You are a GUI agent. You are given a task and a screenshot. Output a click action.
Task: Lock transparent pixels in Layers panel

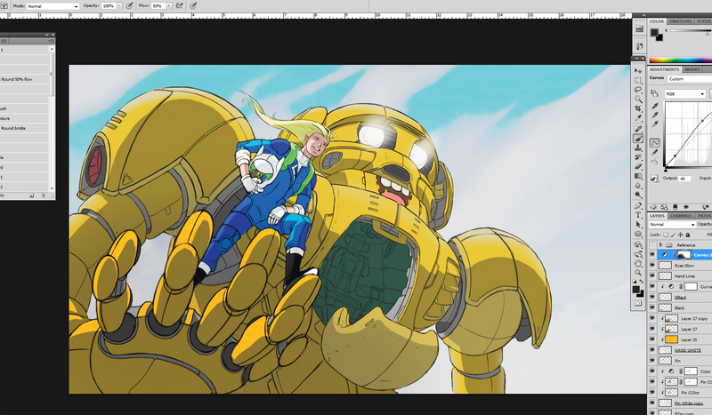tap(666, 235)
